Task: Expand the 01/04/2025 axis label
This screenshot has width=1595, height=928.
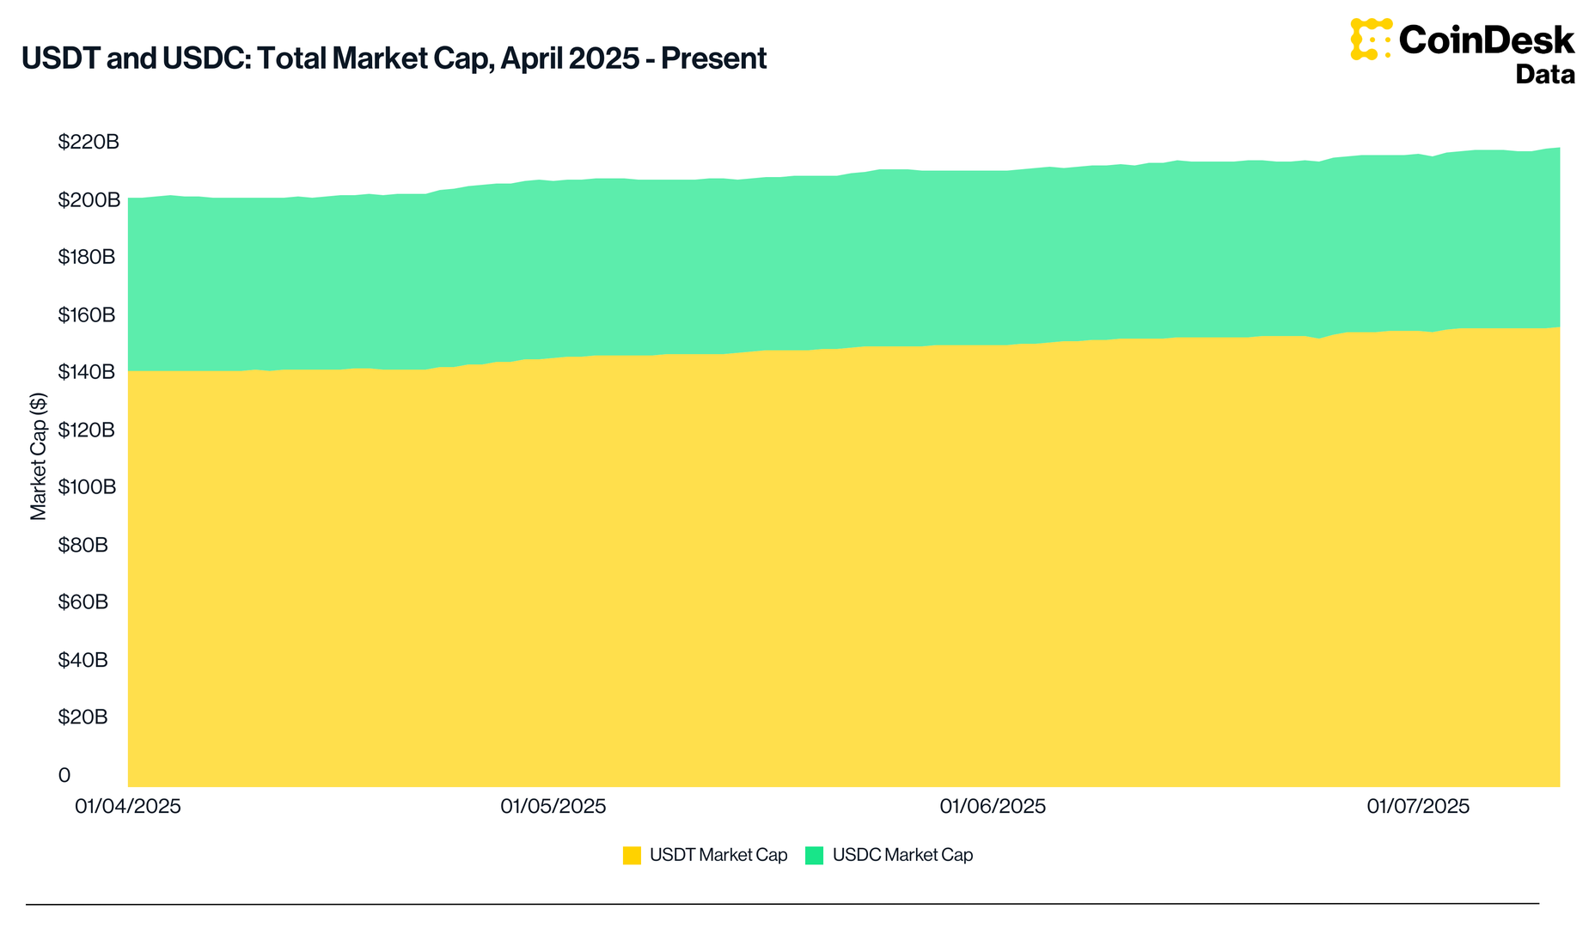Action: [127, 806]
